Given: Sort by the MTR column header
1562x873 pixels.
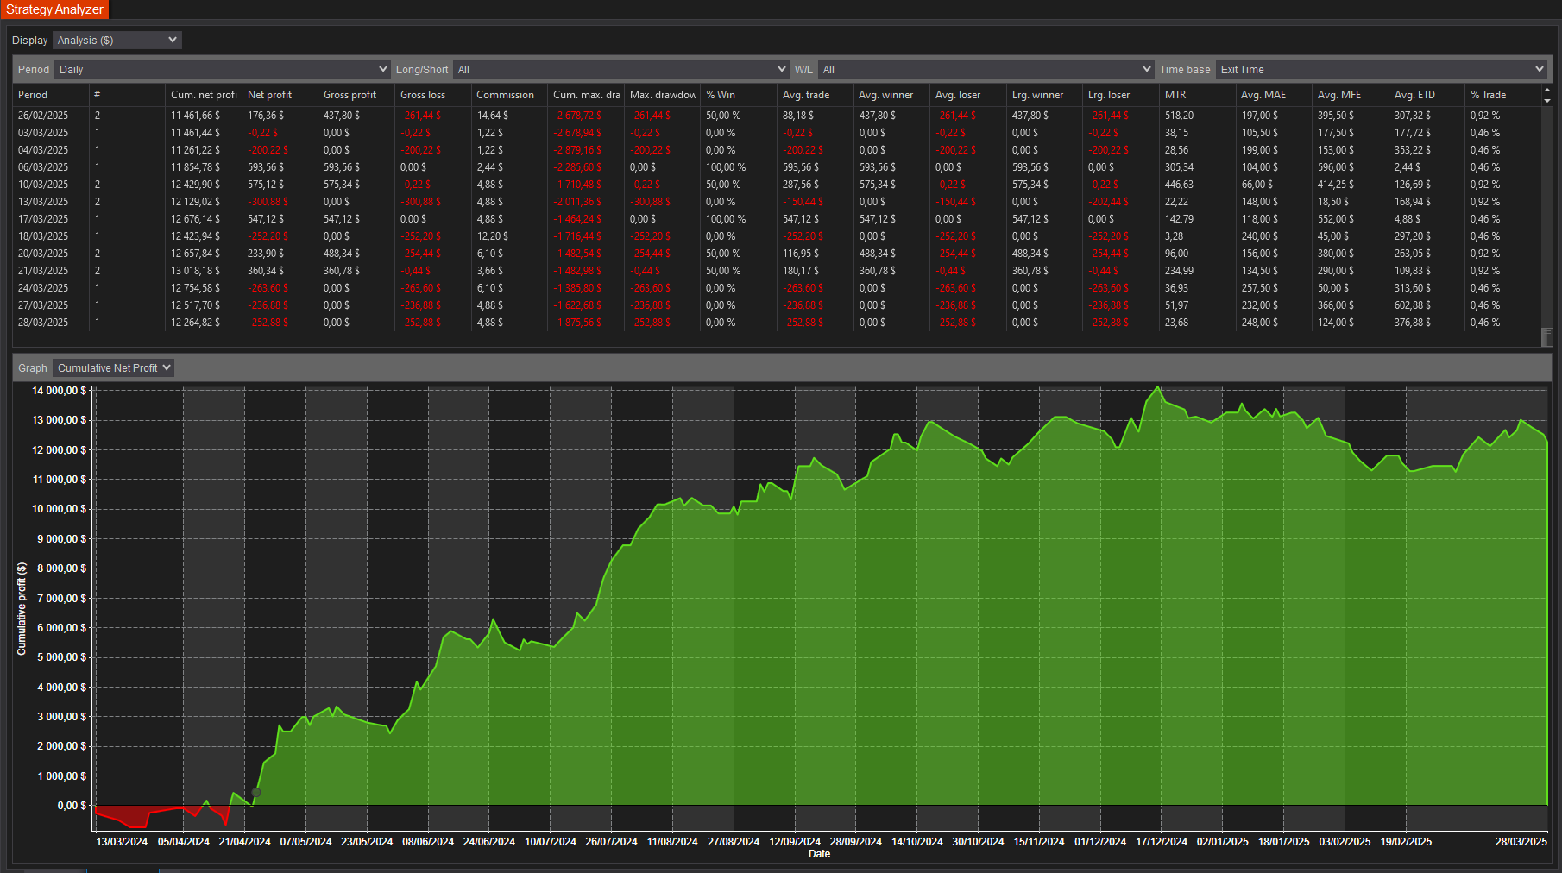Looking at the screenshot, I should [x=1197, y=95].
